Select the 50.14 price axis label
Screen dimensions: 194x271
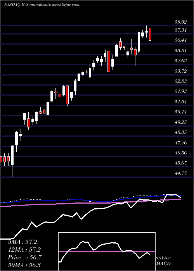click(181, 112)
